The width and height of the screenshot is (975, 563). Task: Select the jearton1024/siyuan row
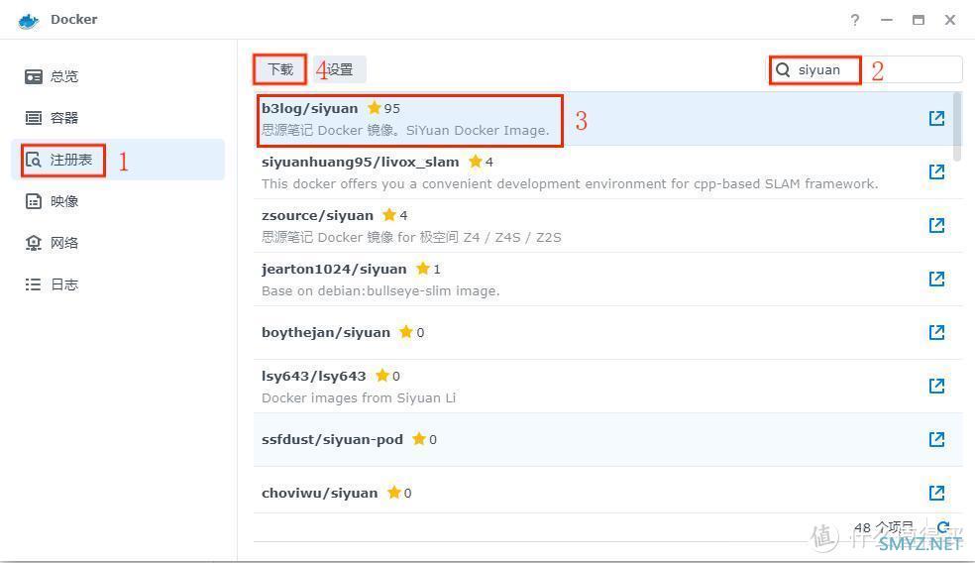[608, 280]
